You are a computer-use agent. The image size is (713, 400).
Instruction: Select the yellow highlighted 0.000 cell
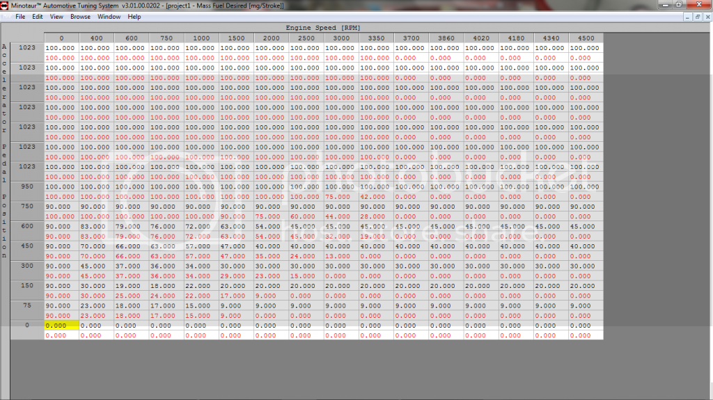[x=61, y=326]
